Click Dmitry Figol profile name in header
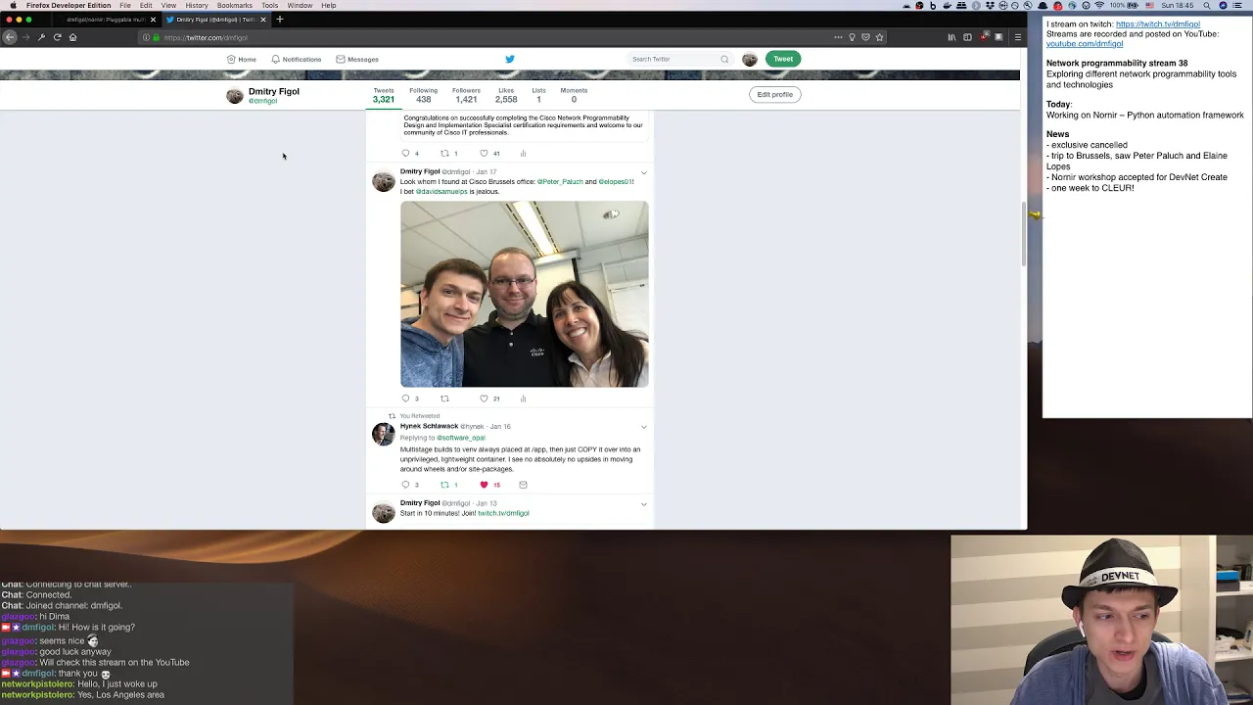Viewport: 1253px width, 705px height. pyautogui.click(x=274, y=91)
